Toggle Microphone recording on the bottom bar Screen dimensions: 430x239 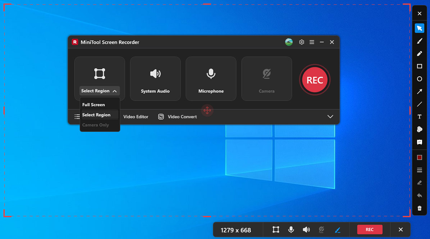291,229
